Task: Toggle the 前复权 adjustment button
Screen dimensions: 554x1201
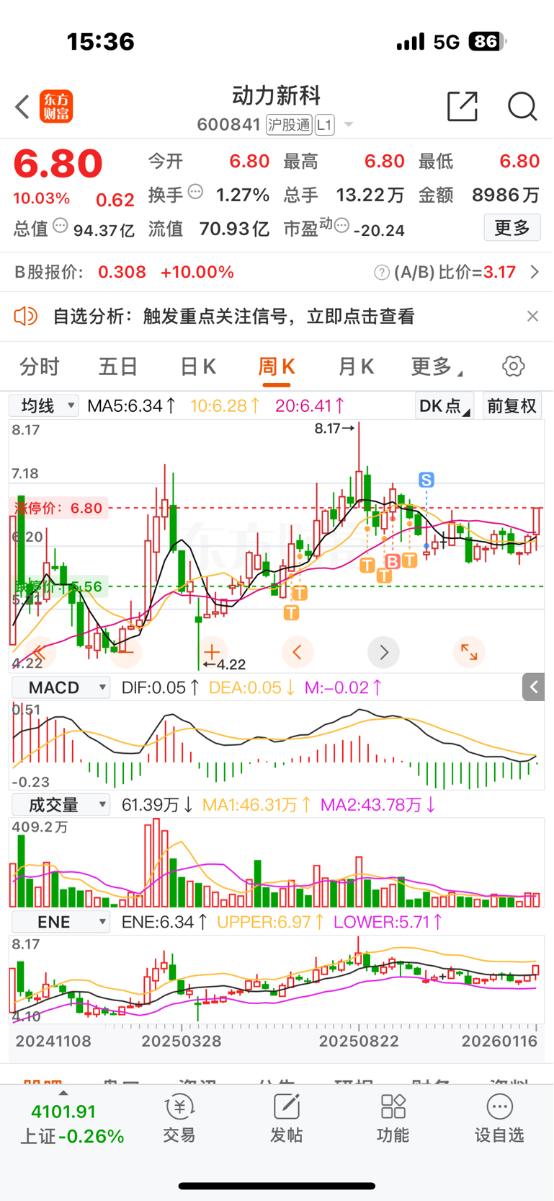Action: point(512,405)
